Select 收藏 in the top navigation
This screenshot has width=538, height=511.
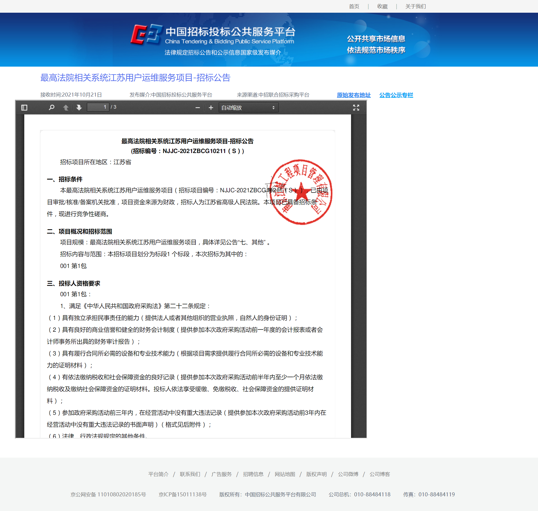point(382,6)
